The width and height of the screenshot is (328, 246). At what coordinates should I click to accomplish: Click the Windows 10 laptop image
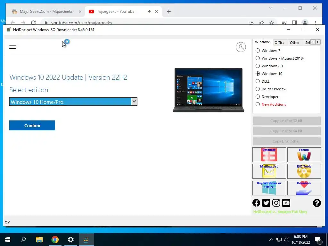(209, 90)
